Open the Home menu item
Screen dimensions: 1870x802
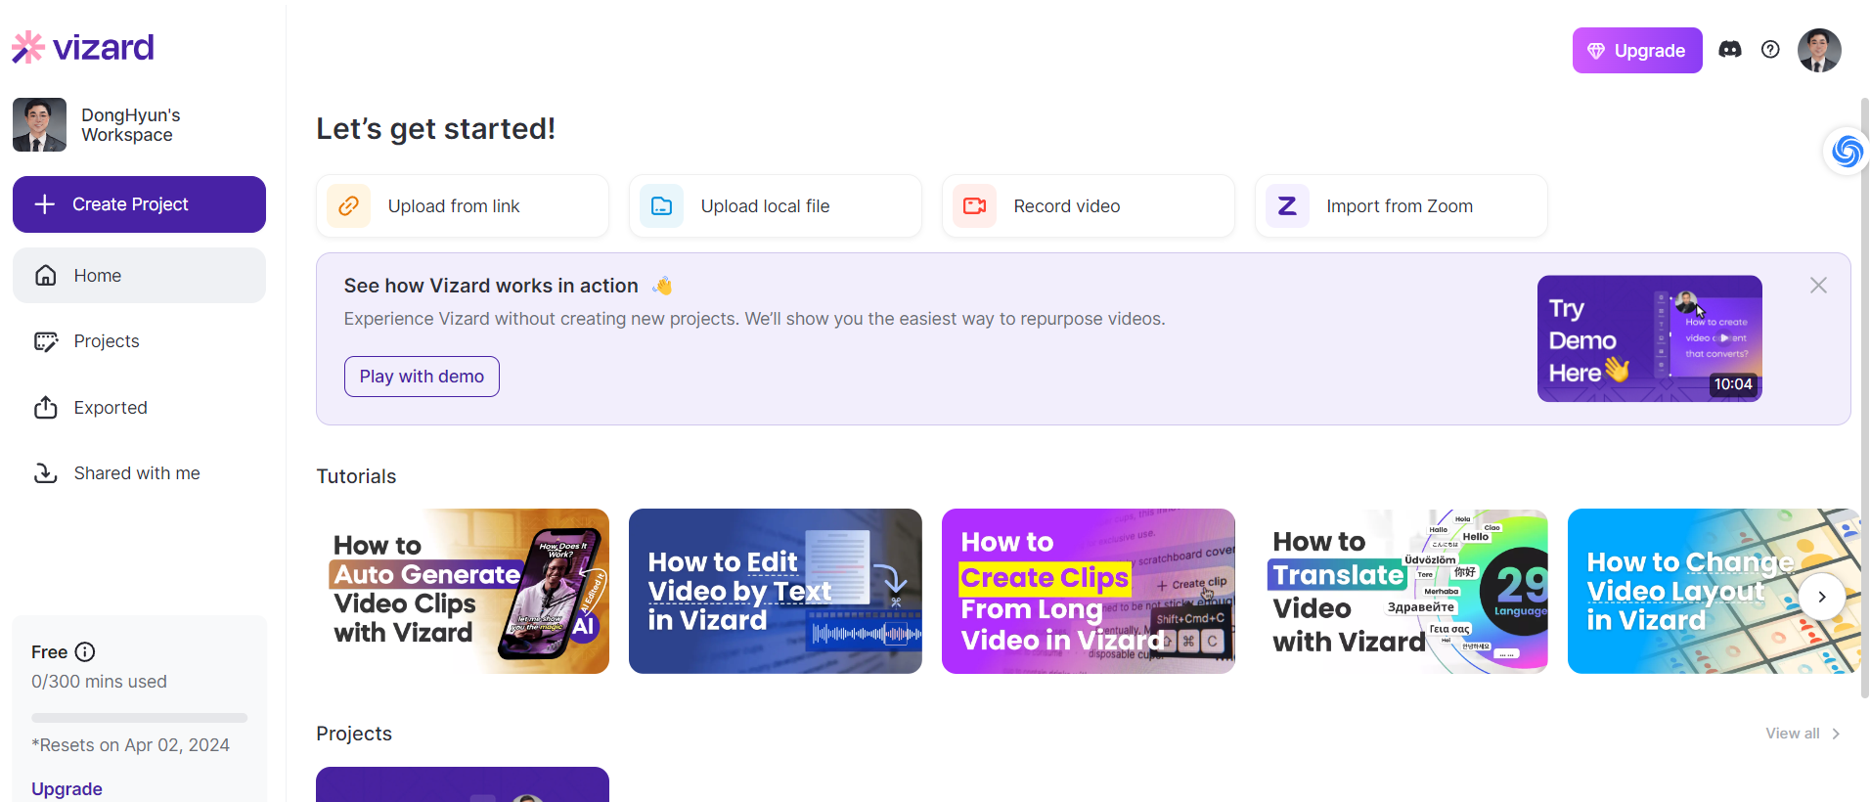point(139,276)
